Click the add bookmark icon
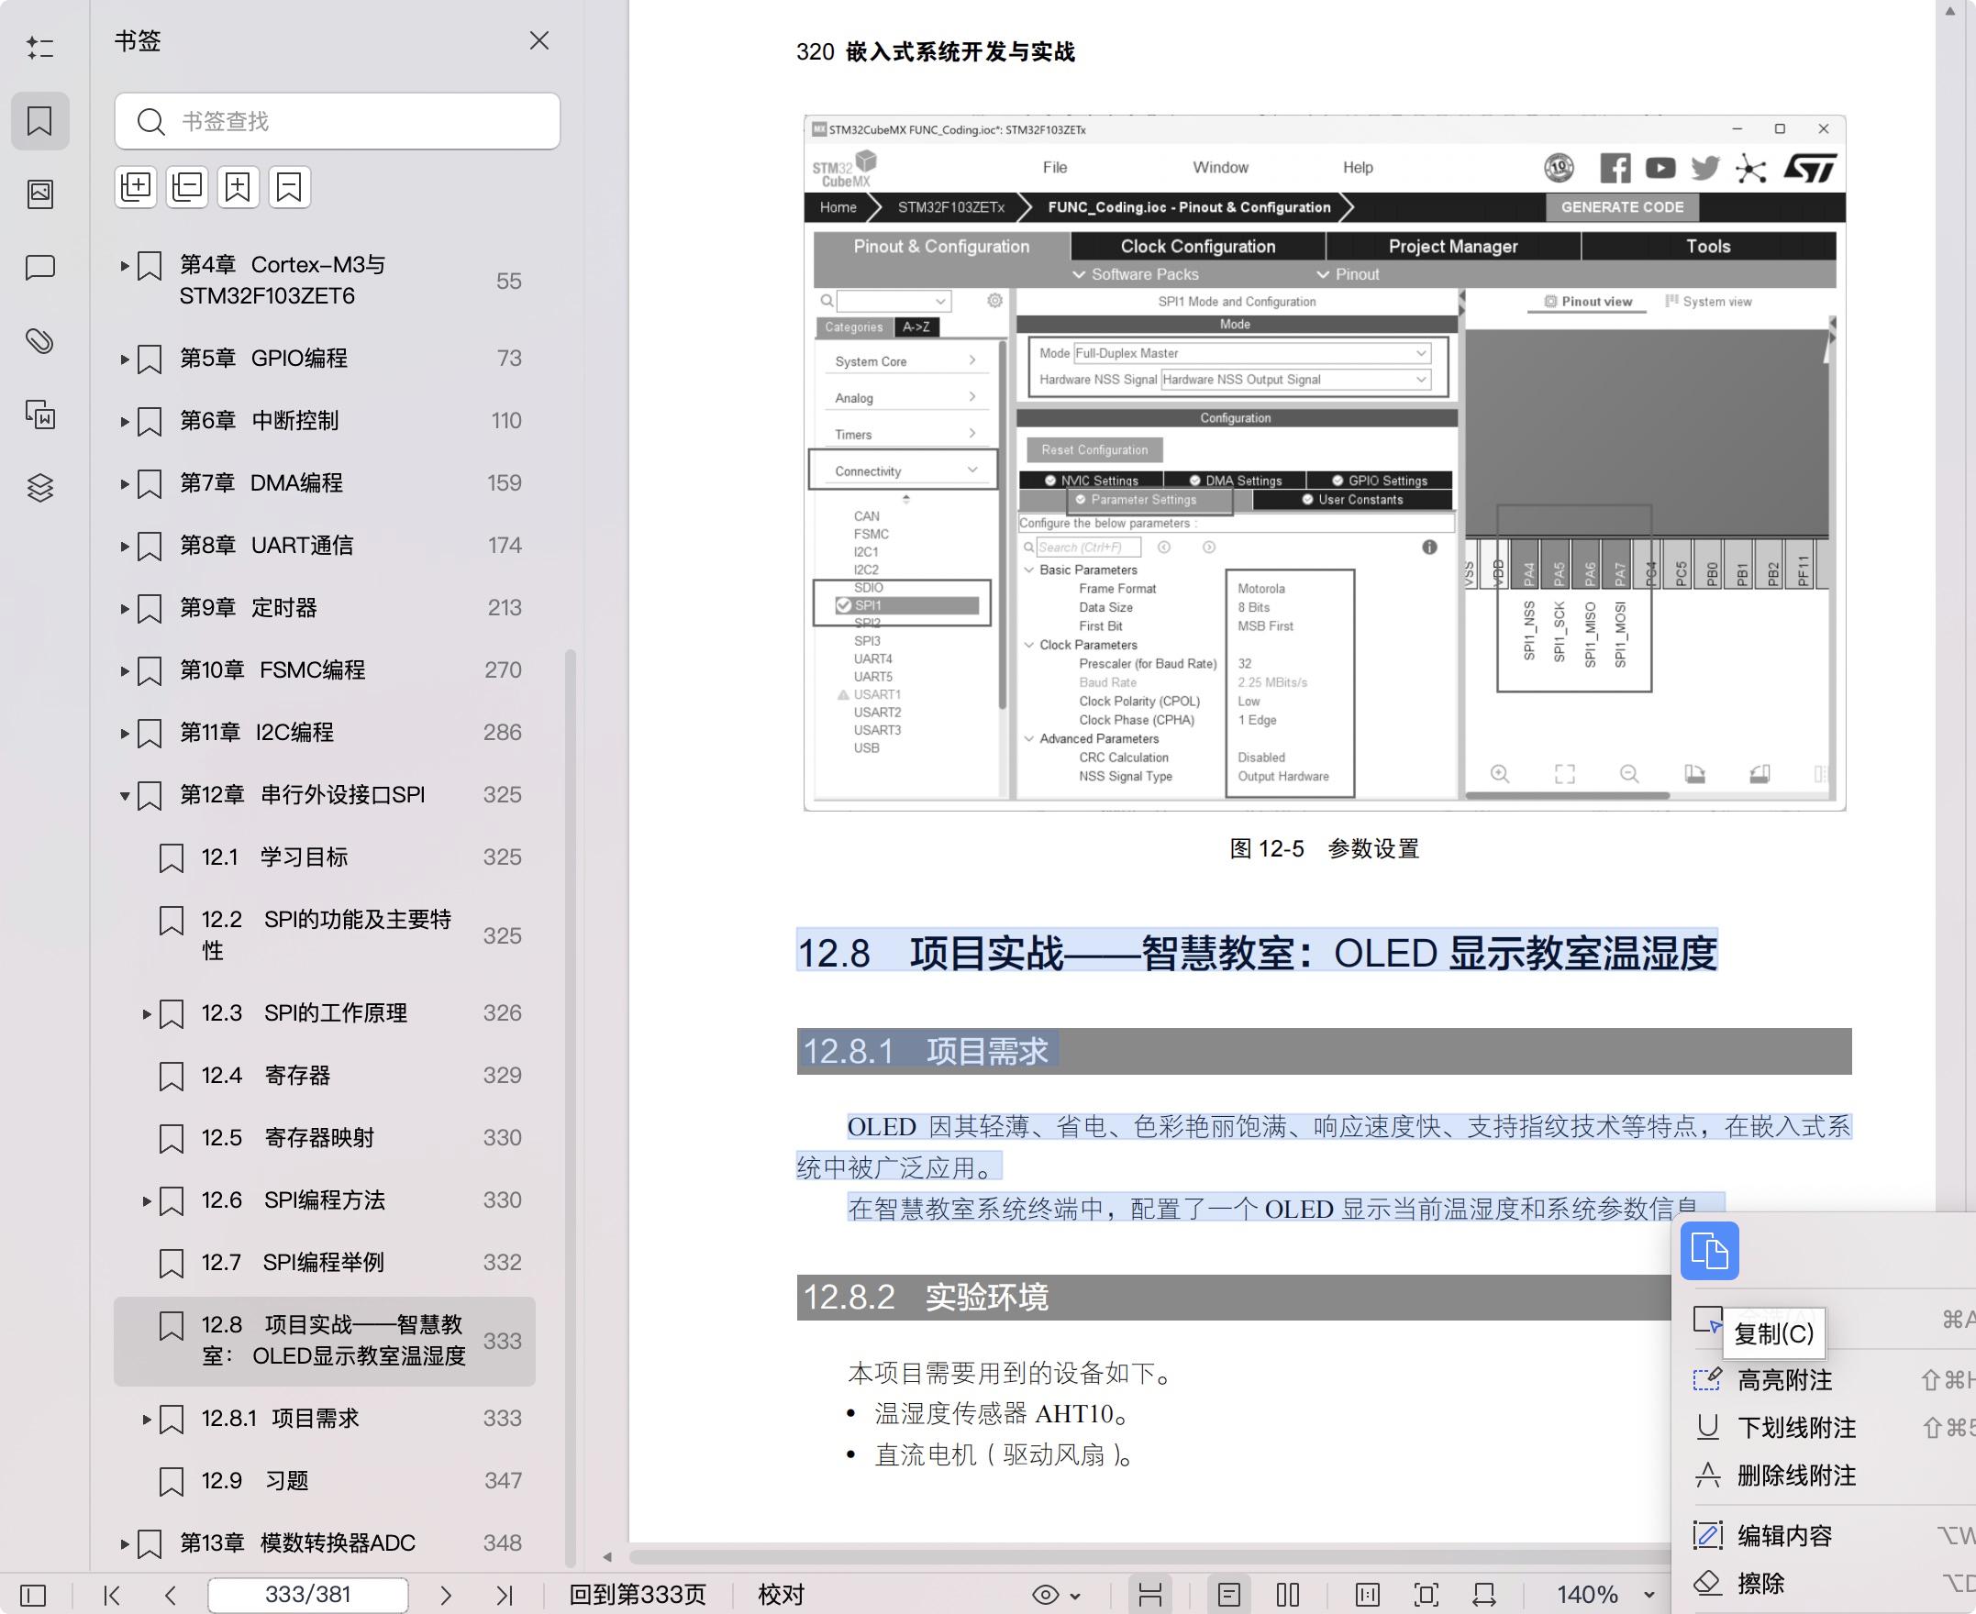The height and width of the screenshot is (1614, 1976). click(x=238, y=187)
